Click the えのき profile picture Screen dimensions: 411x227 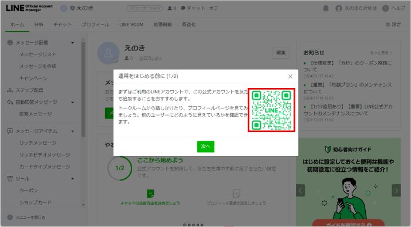(108, 53)
